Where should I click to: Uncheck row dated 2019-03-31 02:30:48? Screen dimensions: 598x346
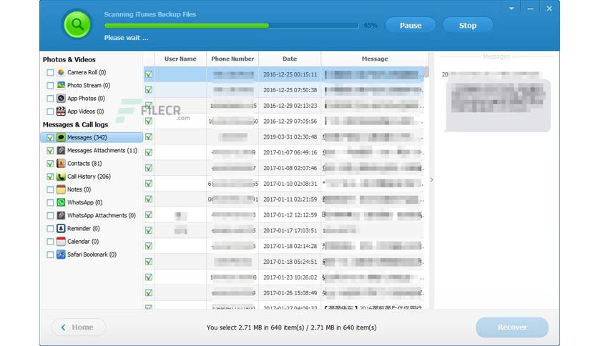(149, 137)
